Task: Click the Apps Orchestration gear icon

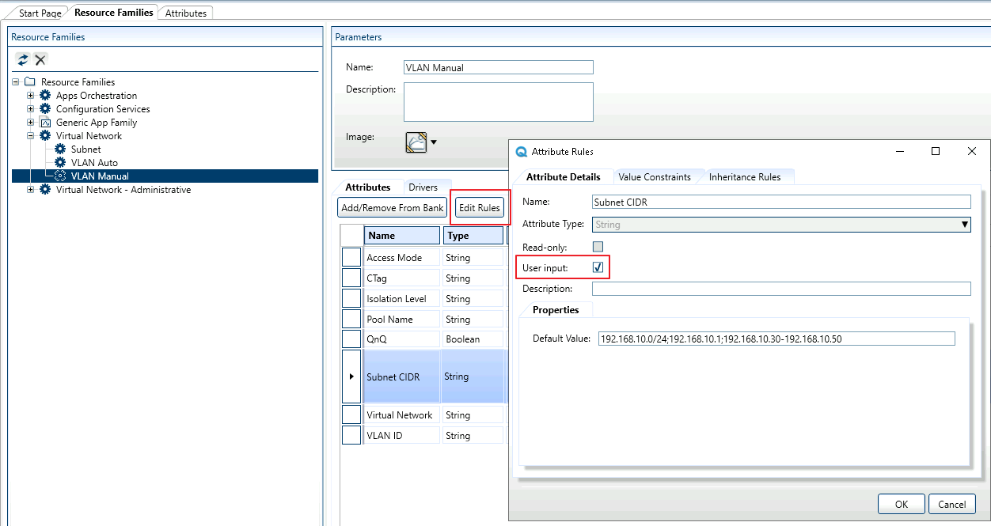Action: click(x=45, y=96)
